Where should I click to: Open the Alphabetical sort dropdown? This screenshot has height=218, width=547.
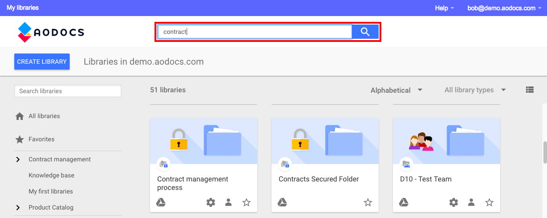tap(397, 90)
